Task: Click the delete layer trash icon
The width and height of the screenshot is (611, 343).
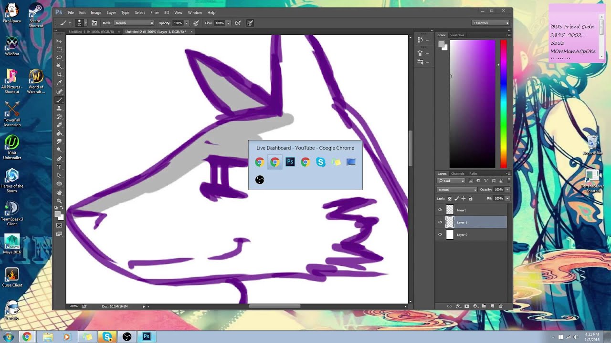Action: (x=501, y=306)
